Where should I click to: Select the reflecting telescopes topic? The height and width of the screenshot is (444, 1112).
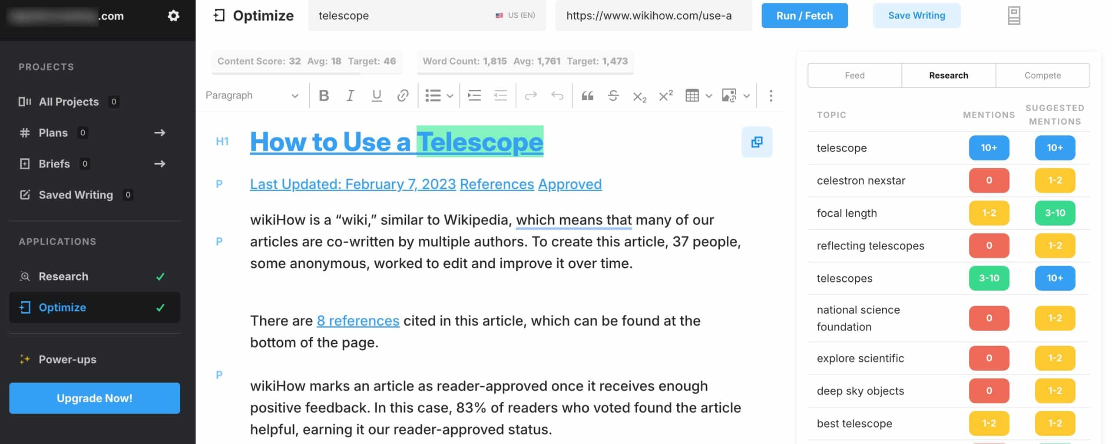click(x=870, y=246)
